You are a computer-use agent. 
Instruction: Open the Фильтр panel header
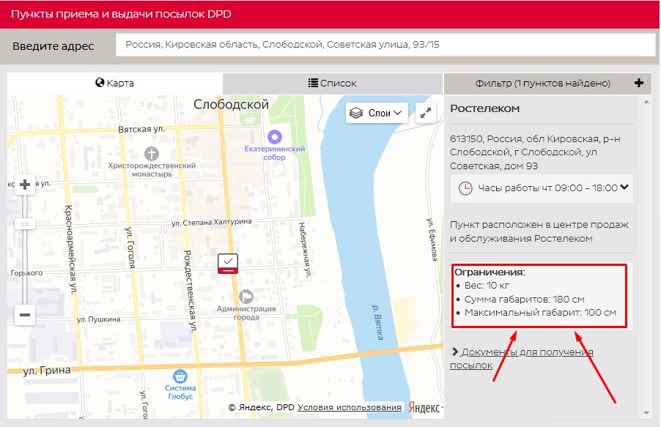tap(542, 83)
